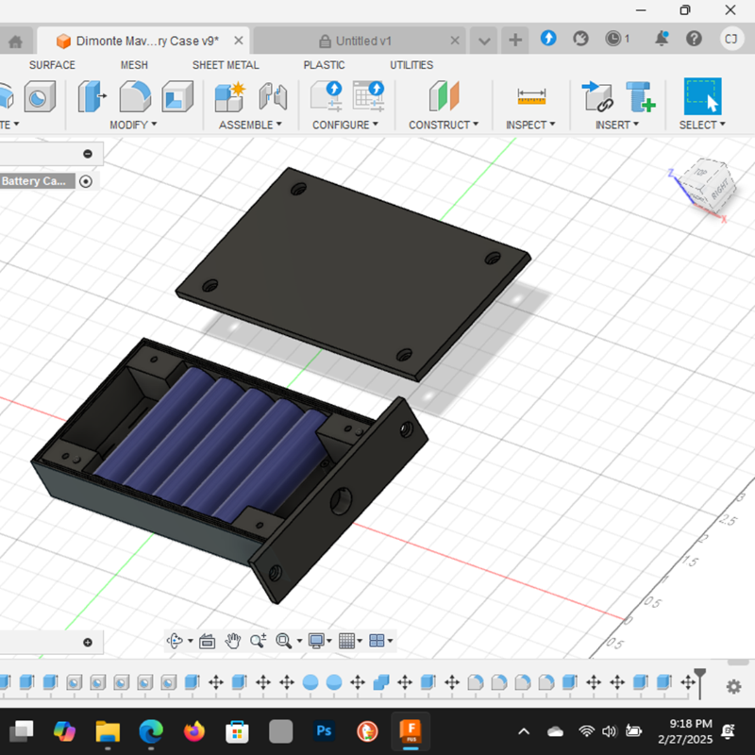Viewport: 755px width, 755px height.
Task: Click the timeline end marker
Action: pyautogui.click(x=699, y=682)
